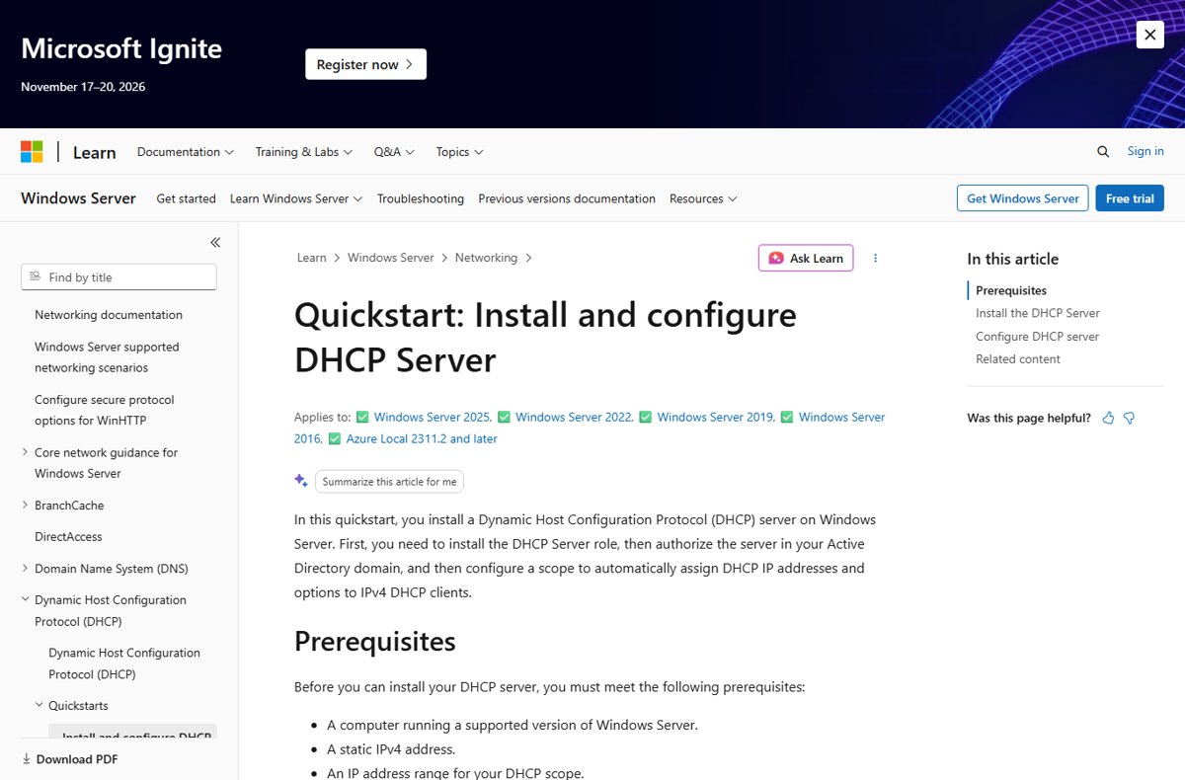
Task: Click the Windows Server 2019 link
Action: coord(715,418)
